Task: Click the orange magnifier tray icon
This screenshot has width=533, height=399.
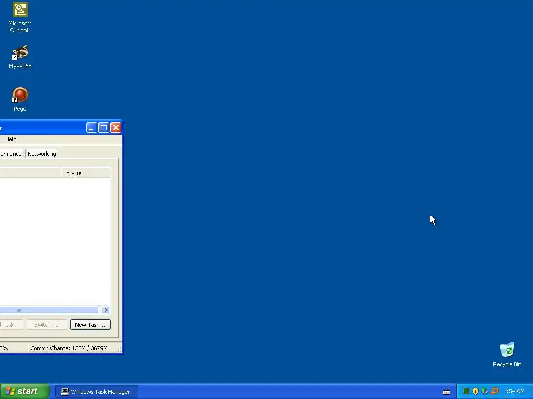Action: click(x=494, y=391)
